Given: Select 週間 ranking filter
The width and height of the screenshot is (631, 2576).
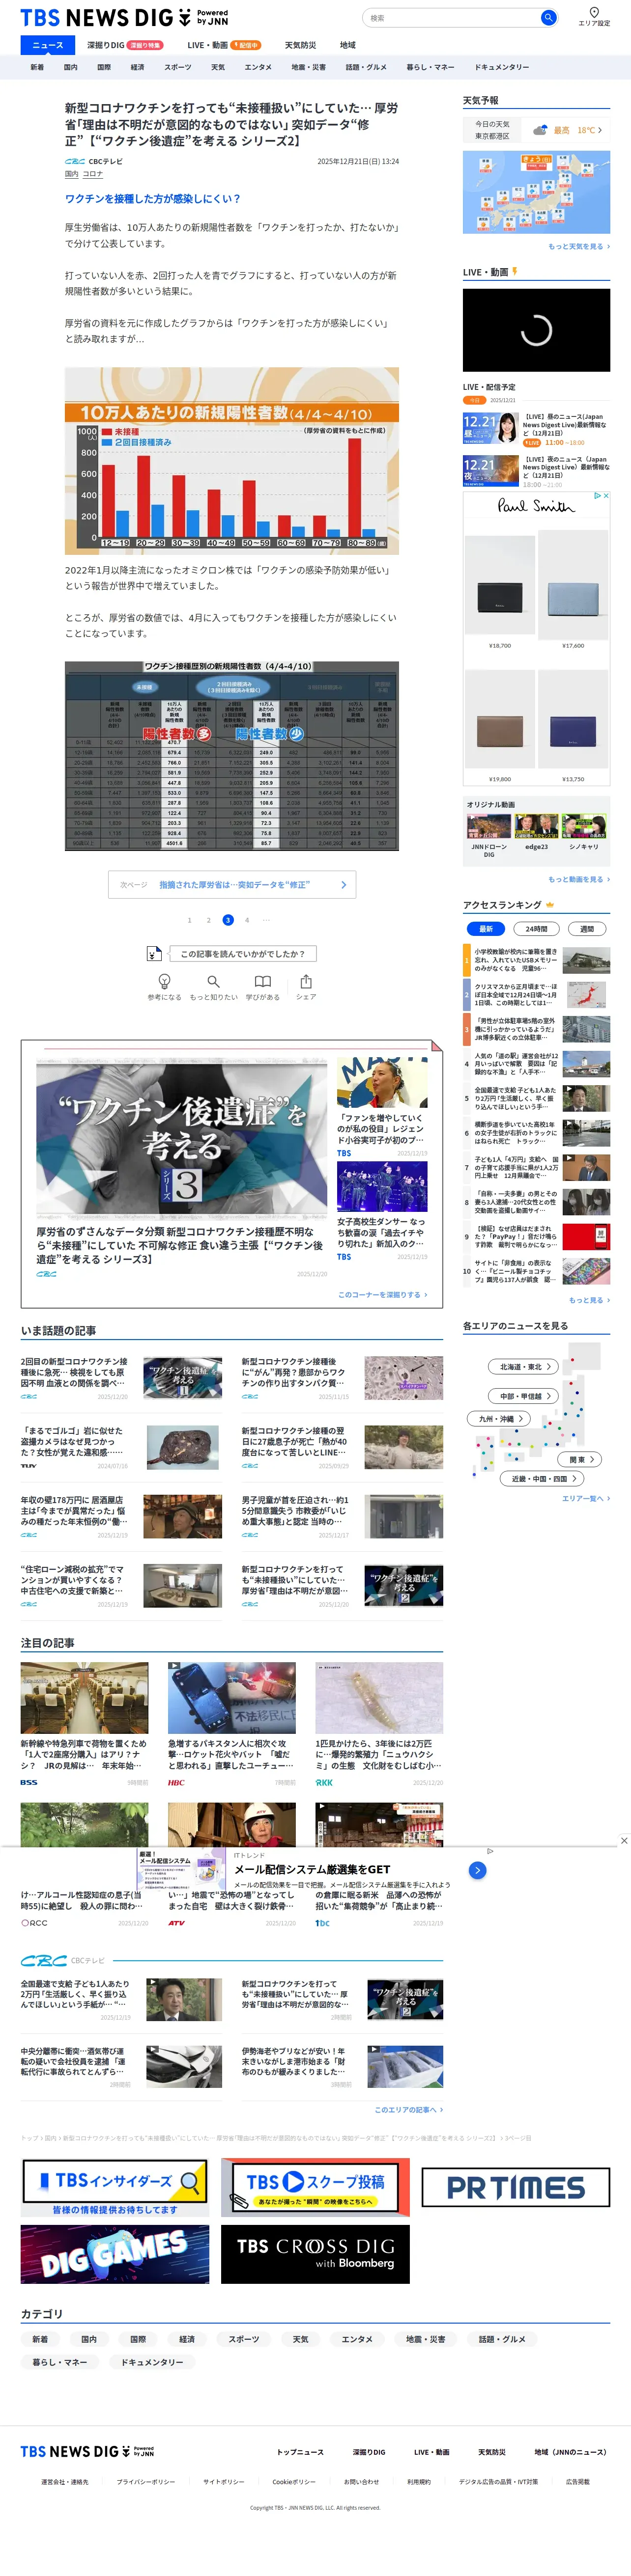Looking at the screenshot, I should tap(587, 928).
